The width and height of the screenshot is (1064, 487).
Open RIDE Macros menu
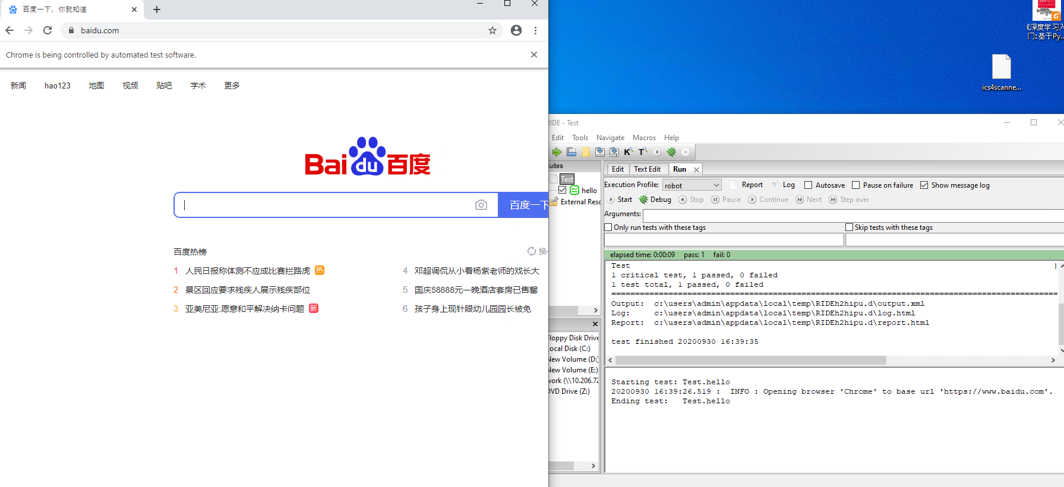pyautogui.click(x=644, y=138)
